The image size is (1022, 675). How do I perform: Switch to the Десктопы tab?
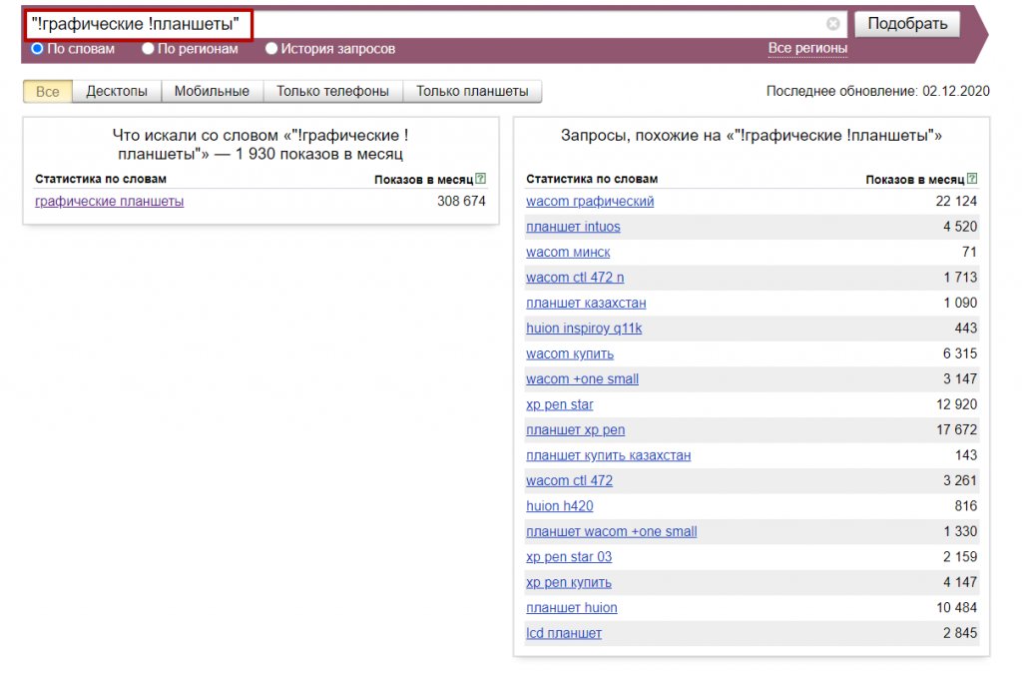pos(117,90)
